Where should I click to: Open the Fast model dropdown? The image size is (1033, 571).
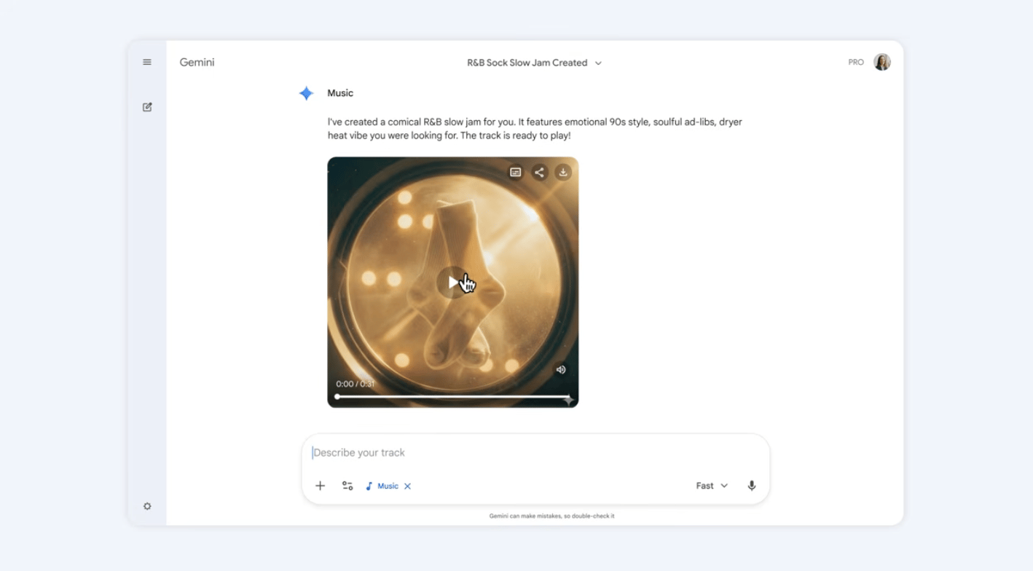point(712,486)
